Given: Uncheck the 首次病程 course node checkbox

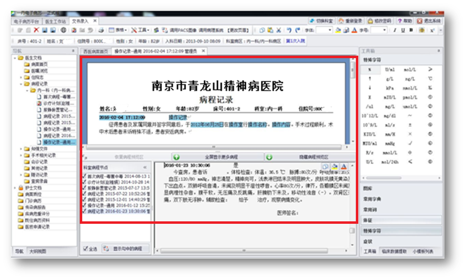Looking at the screenshot, I should click(85, 175).
